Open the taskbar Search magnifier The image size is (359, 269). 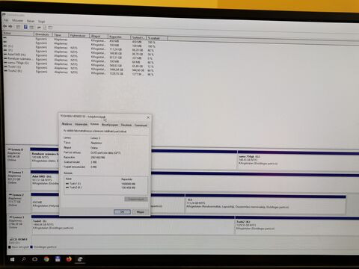[x=23, y=259]
